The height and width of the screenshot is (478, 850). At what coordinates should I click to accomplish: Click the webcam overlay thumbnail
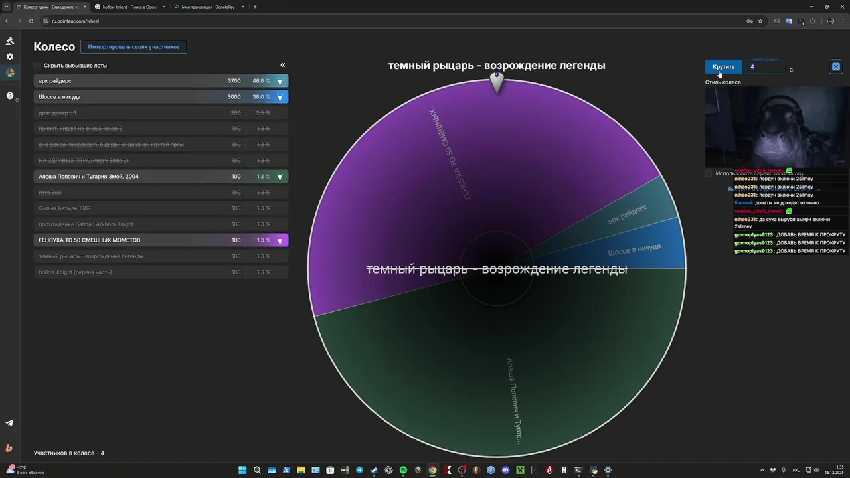coord(776,126)
